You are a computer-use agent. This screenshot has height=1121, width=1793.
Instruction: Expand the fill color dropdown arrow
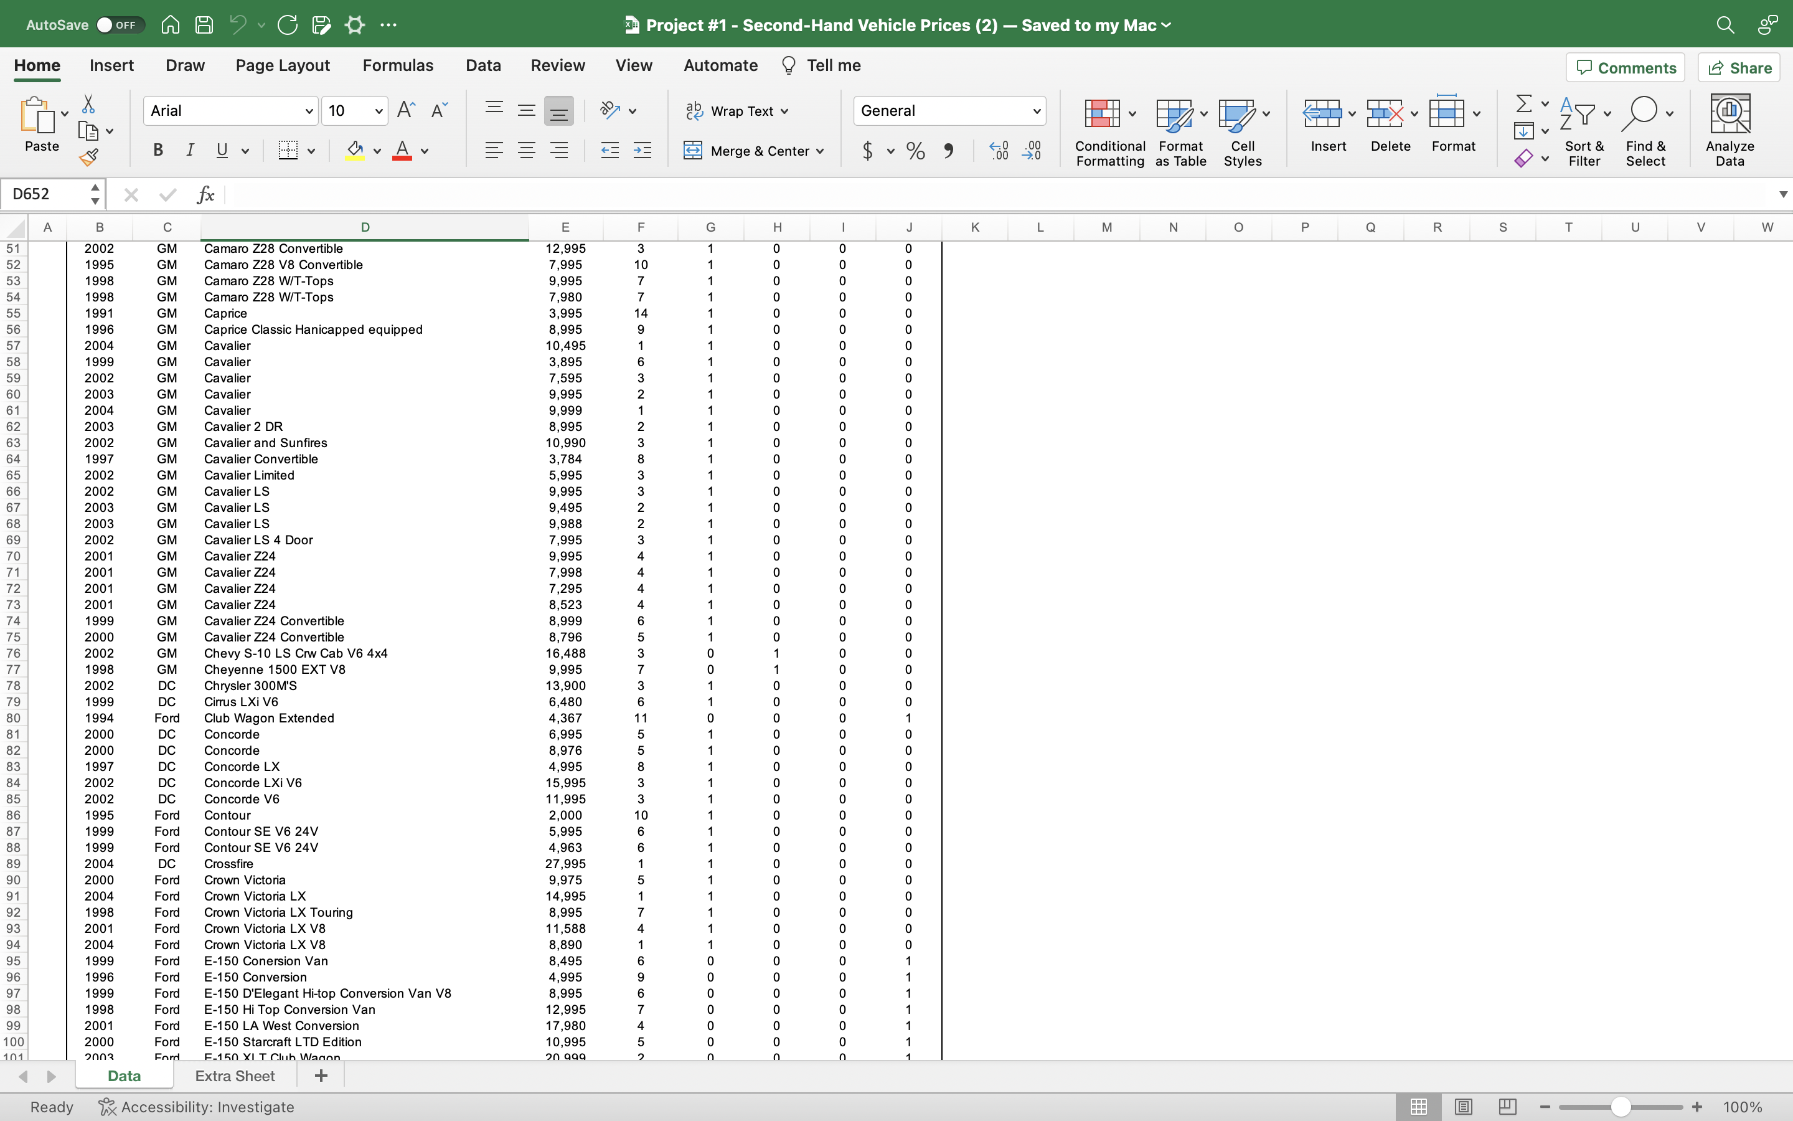(x=377, y=151)
